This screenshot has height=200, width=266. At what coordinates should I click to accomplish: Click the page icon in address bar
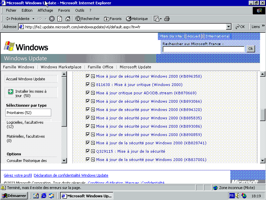tap(21, 27)
